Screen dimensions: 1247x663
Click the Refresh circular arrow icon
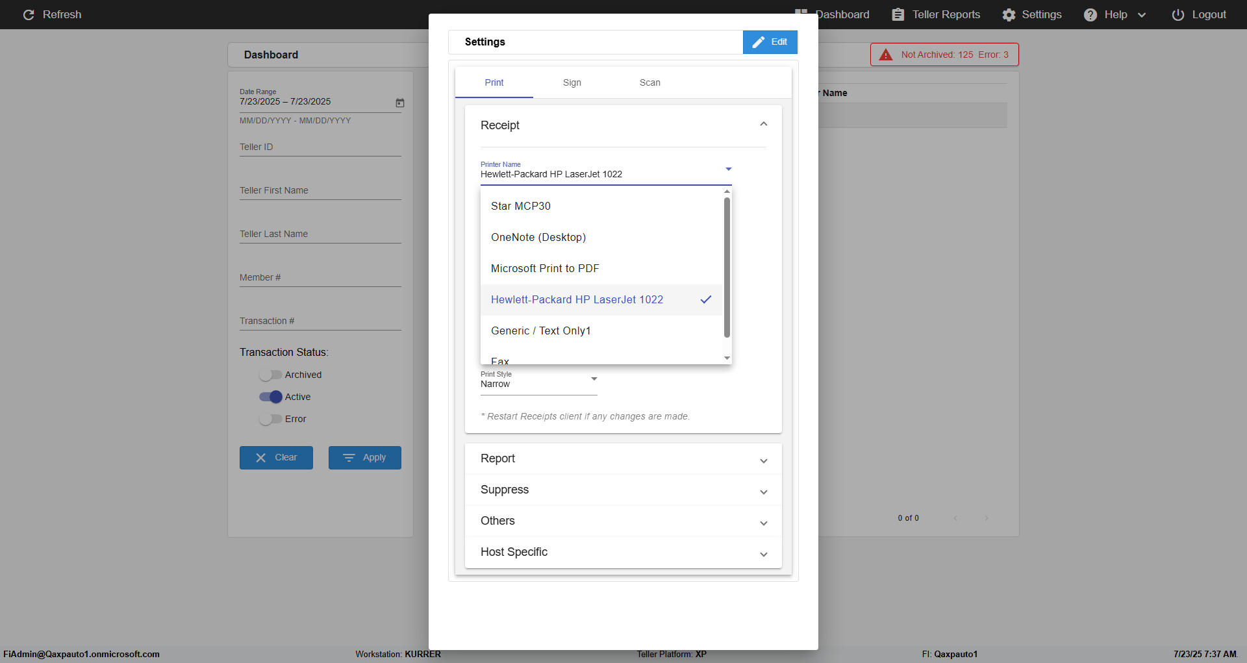29,14
